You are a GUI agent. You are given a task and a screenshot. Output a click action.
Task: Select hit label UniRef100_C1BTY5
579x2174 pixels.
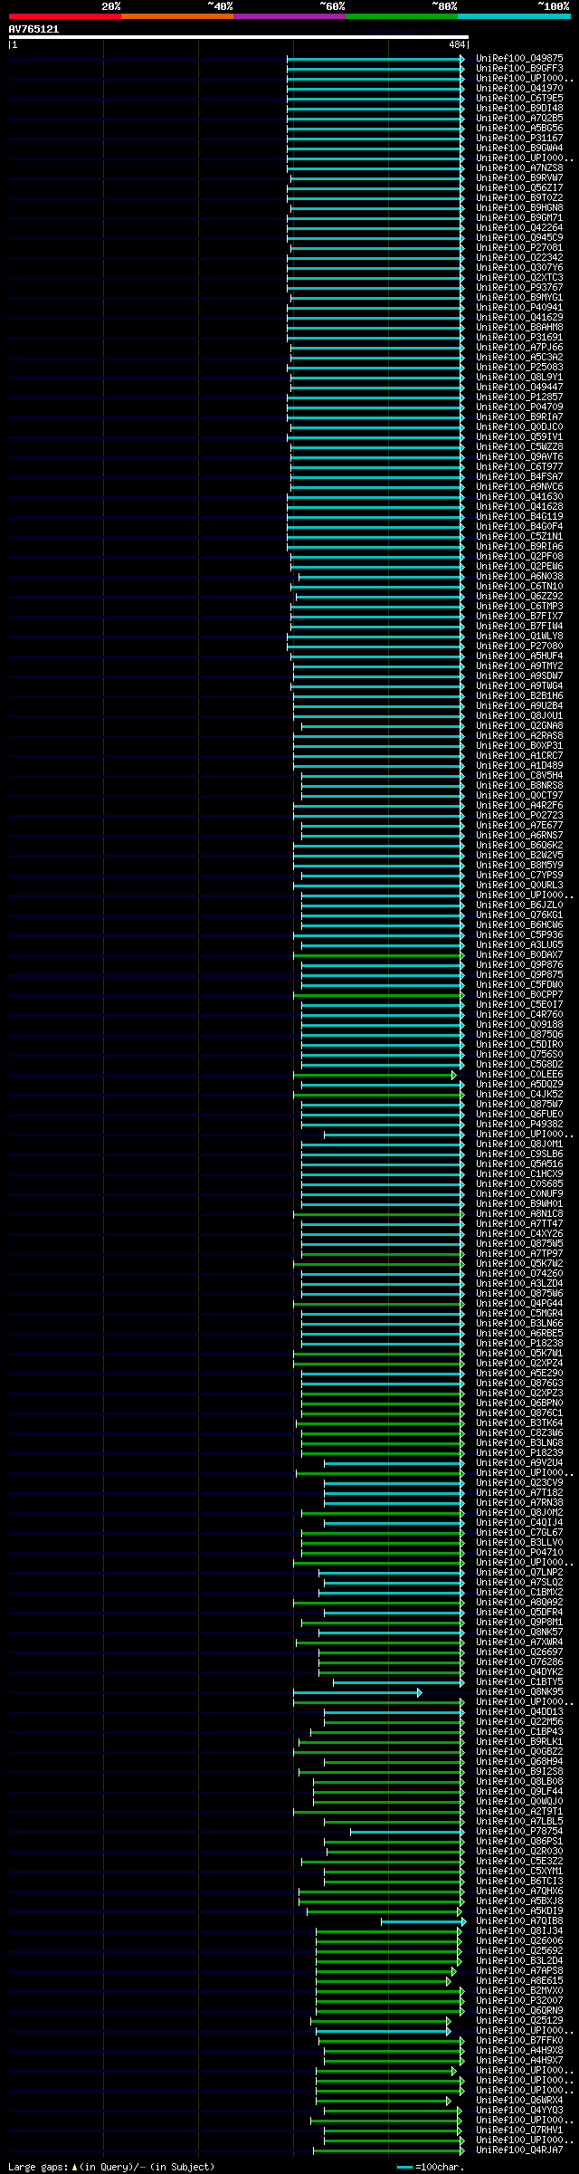(x=519, y=1681)
